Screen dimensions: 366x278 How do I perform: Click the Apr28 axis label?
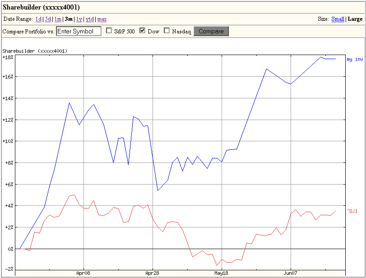(152, 273)
